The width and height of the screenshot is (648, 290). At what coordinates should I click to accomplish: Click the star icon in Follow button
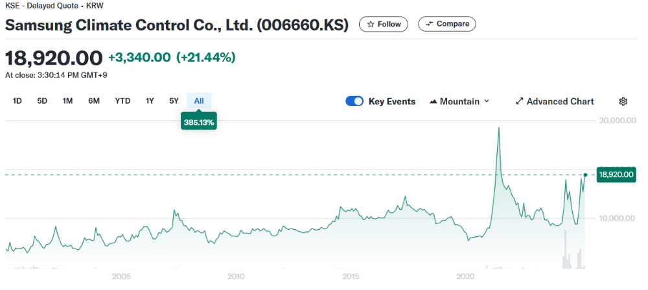[371, 24]
